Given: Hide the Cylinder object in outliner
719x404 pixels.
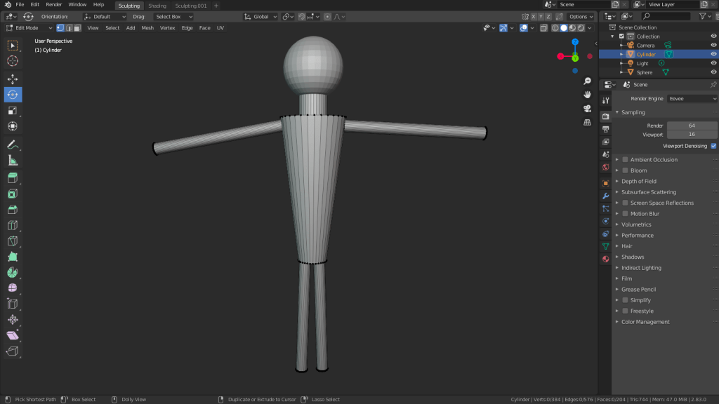Looking at the screenshot, I should click(x=713, y=54).
